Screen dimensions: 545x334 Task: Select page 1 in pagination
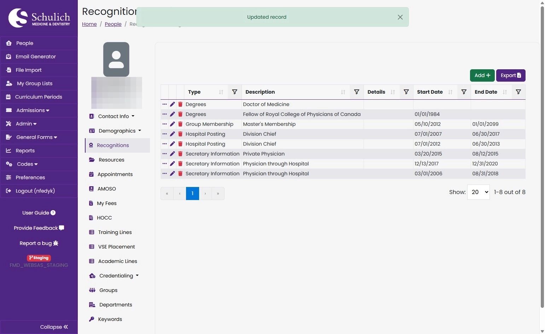[192, 193]
